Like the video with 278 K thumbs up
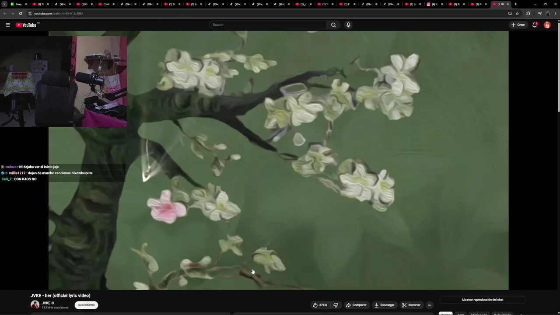The image size is (560, 315). click(x=320, y=305)
